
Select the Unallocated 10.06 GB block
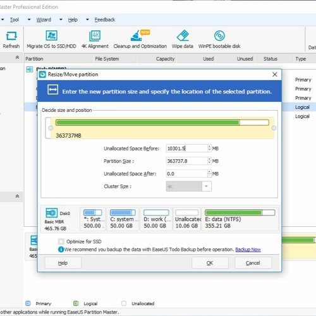click(x=187, y=219)
